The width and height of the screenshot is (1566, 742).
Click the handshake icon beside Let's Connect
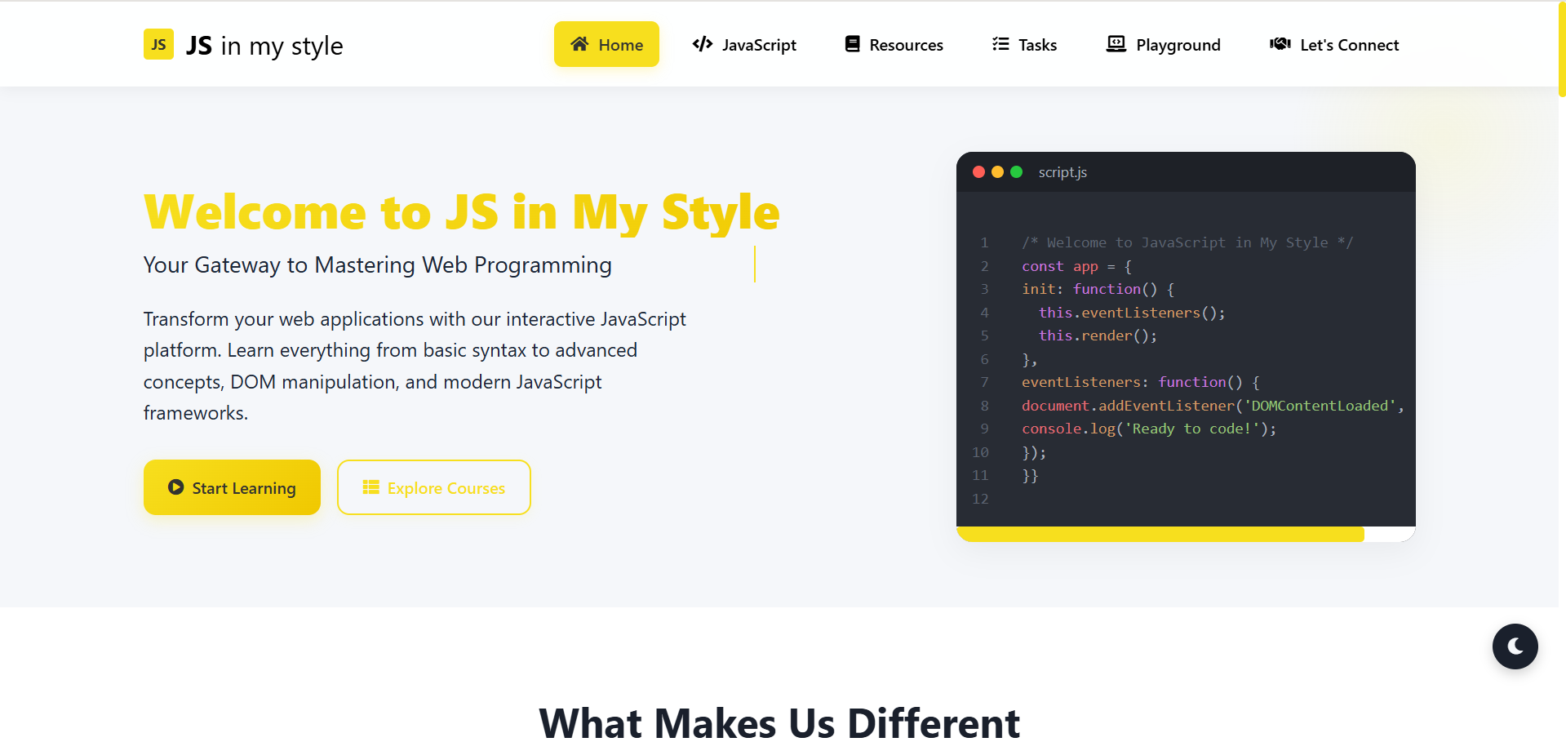(x=1280, y=44)
